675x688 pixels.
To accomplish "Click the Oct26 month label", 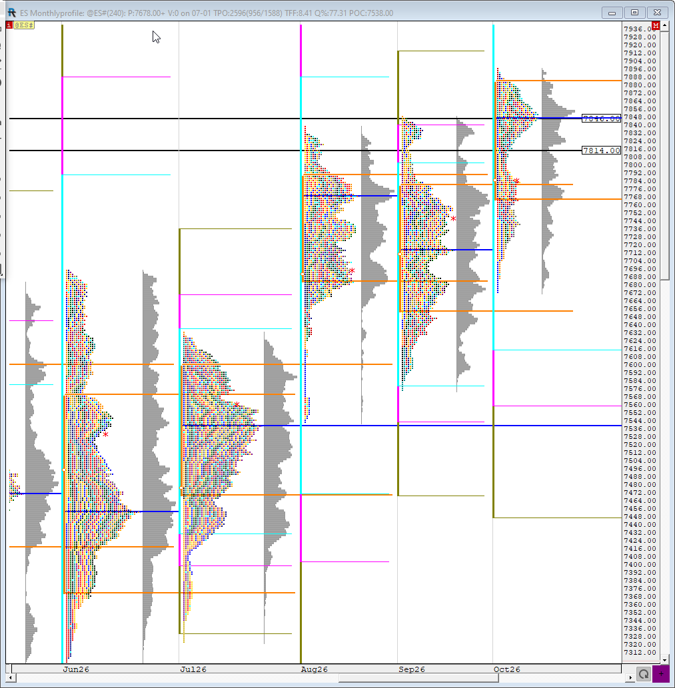I will (507, 669).
